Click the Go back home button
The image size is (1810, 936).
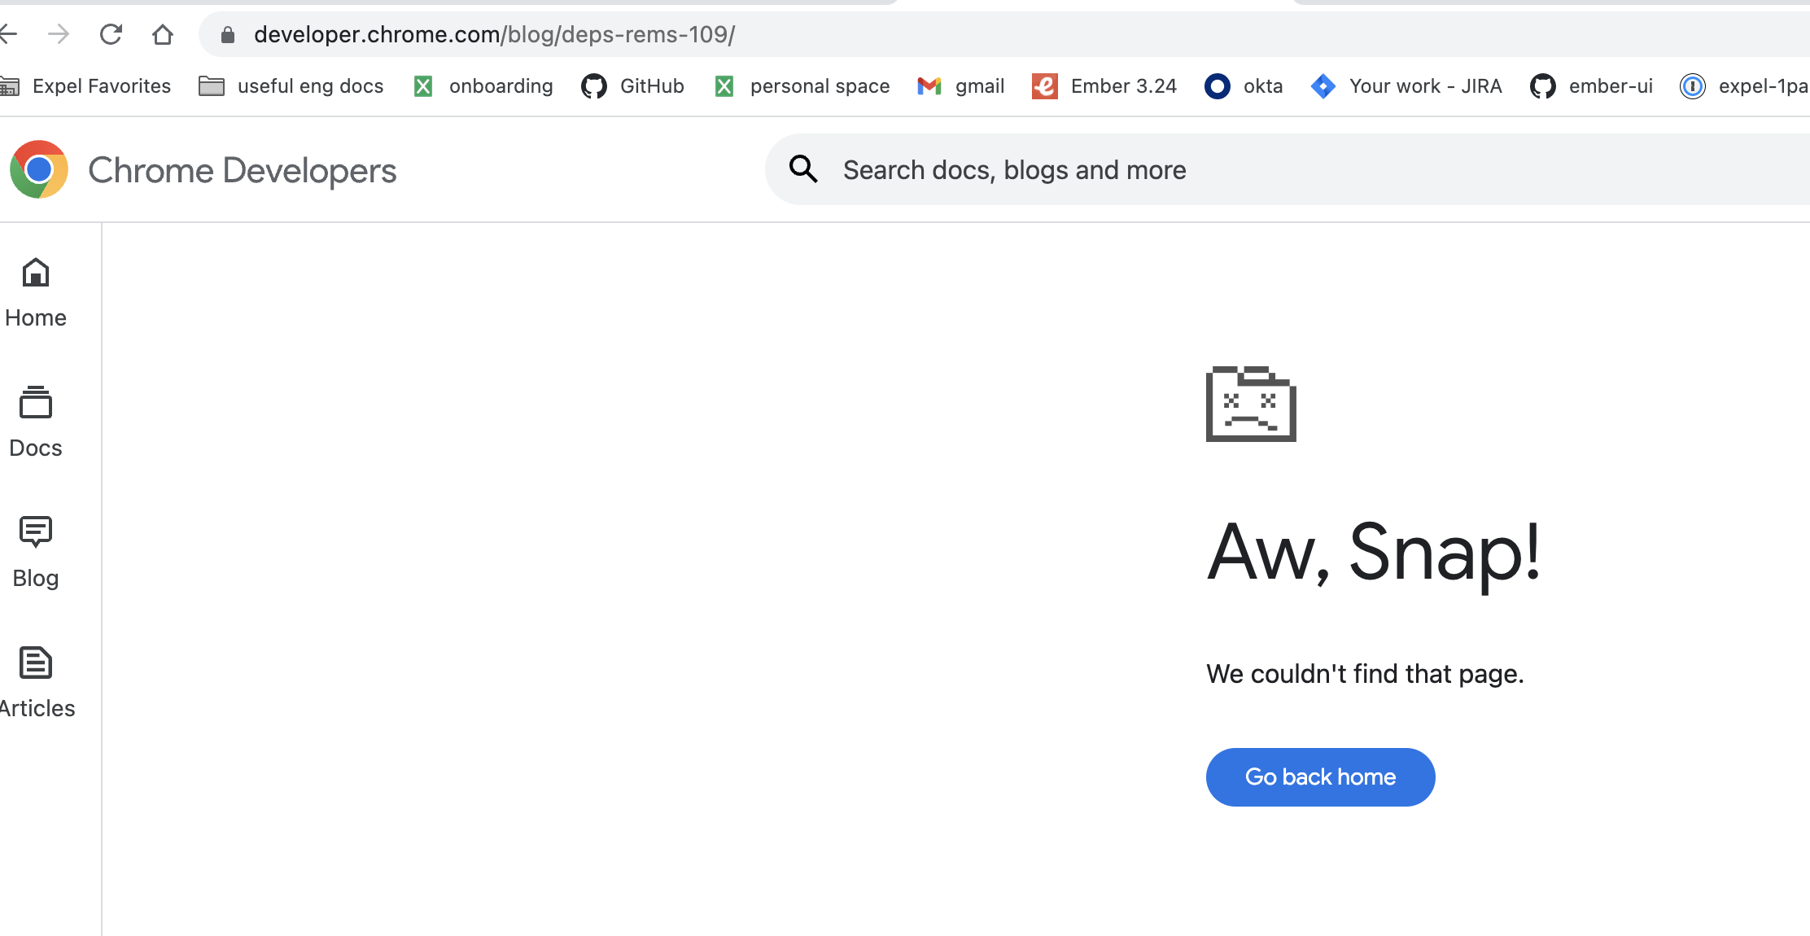coord(1320,776)
